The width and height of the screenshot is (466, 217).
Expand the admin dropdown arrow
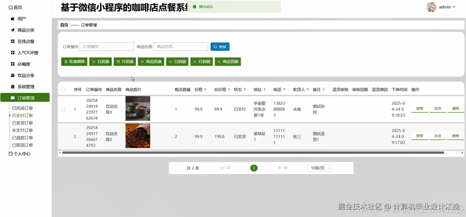454,7
